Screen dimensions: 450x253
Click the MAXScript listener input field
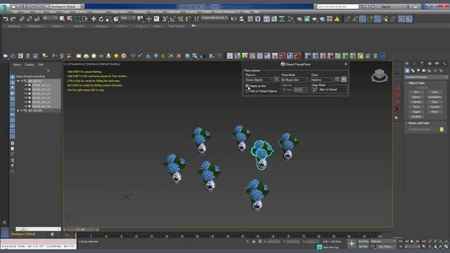coord(38,247)
